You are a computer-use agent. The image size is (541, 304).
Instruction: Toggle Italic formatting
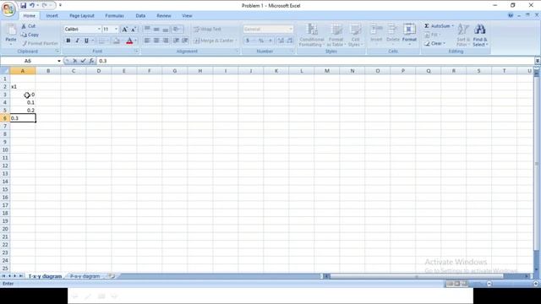click(77, 41)
